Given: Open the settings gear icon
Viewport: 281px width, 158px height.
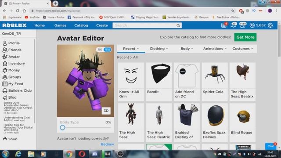Looking at the screenshot, I should coord(270,25).
